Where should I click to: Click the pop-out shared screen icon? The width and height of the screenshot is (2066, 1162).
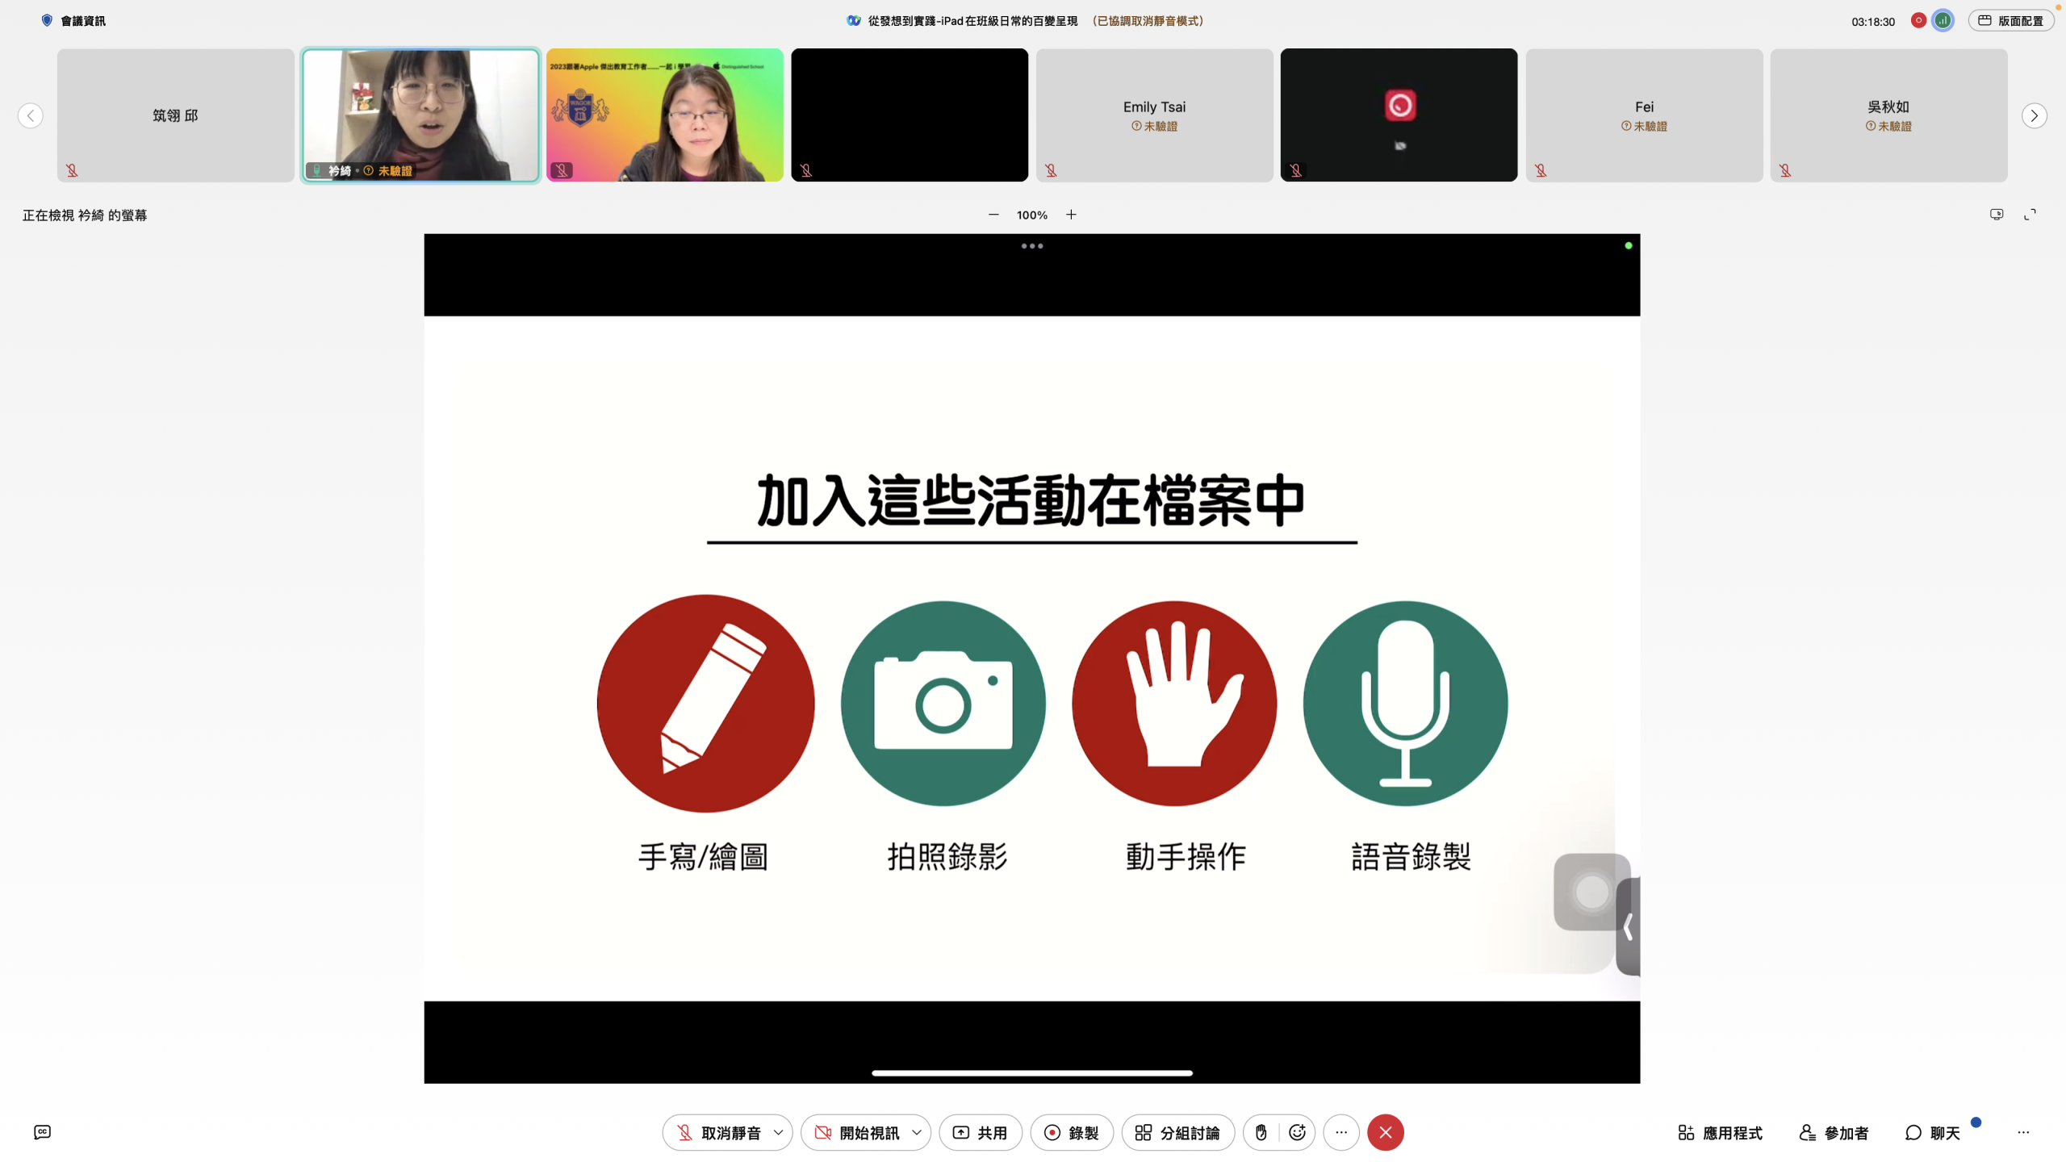[x=1997, y=215]
